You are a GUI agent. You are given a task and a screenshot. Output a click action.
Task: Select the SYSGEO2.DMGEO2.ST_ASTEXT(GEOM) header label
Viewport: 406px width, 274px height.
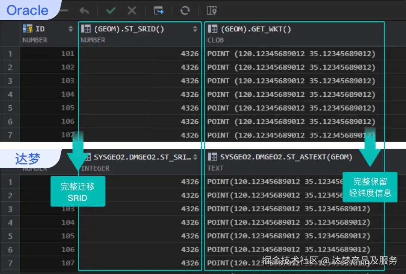286,157
